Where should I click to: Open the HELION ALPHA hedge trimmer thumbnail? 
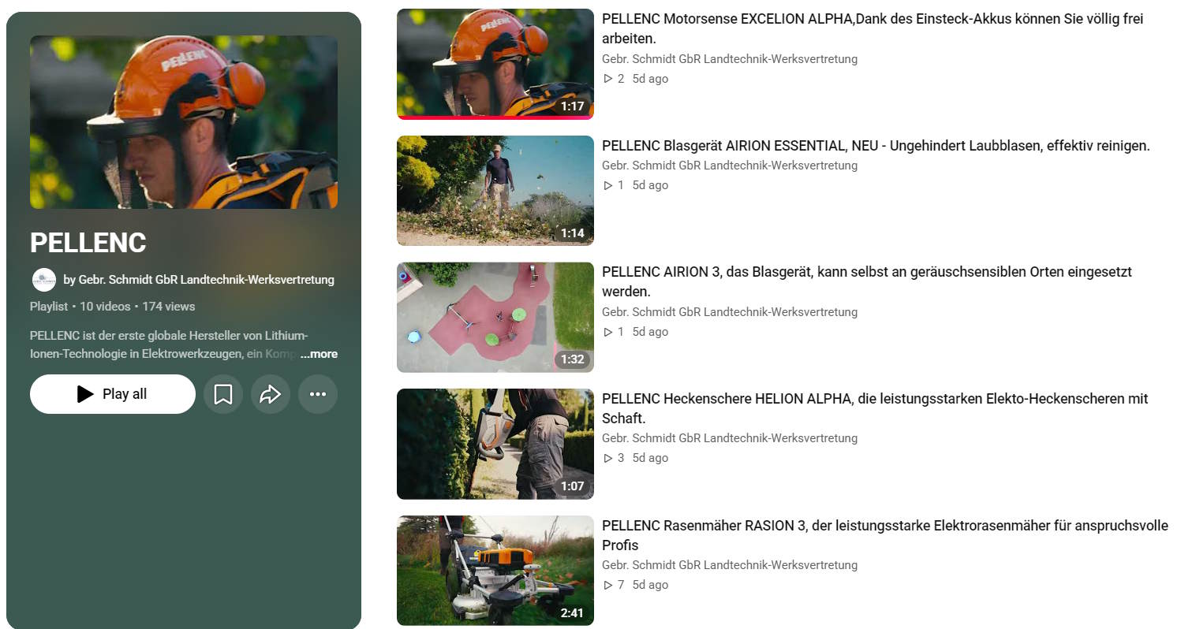point(495,444)
